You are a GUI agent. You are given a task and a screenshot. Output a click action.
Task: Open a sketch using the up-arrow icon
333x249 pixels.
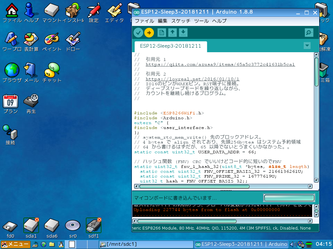click(172, 33)
